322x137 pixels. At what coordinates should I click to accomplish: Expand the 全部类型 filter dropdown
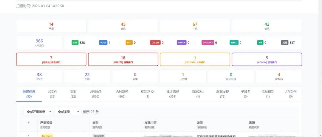point(67,112)
